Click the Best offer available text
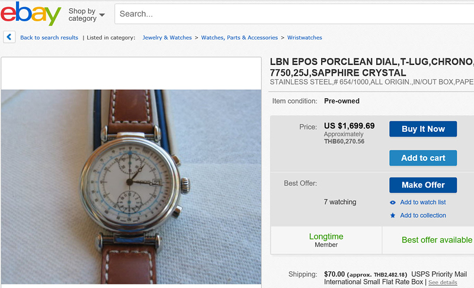The image size is (474, 288). pos(437,240)
